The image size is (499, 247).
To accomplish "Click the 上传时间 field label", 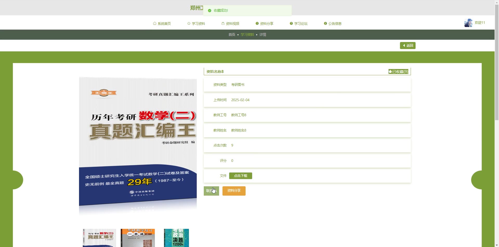I will [x=220, y=100].
